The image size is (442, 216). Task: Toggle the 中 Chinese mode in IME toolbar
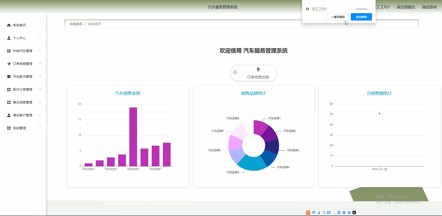(314, 212)
